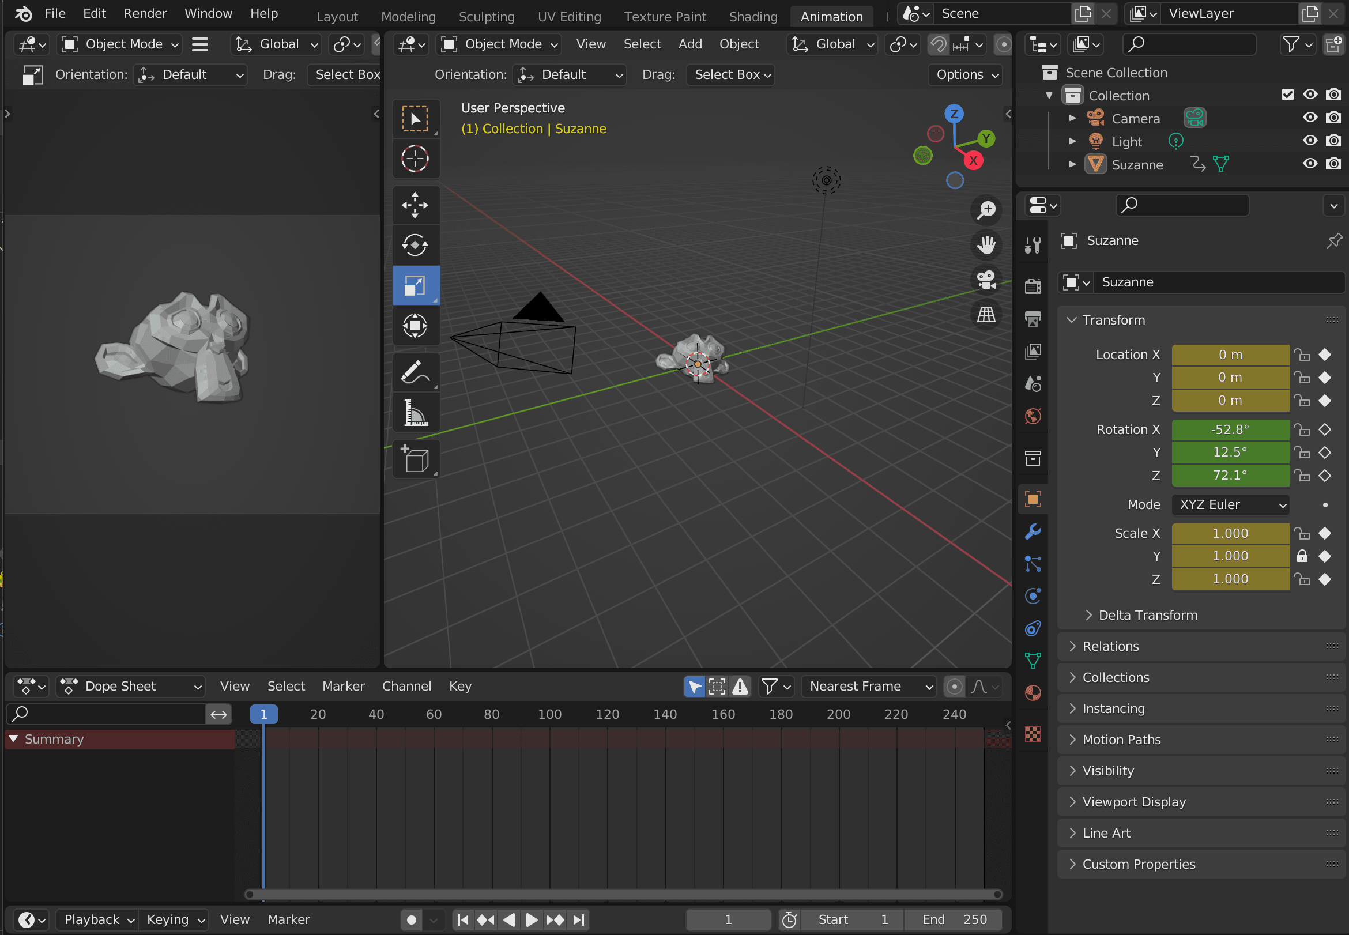Pin the Suzanne properties context
Viewport: 1349px width, 935px height.
pyautogui.click(x=1334, y=241)
